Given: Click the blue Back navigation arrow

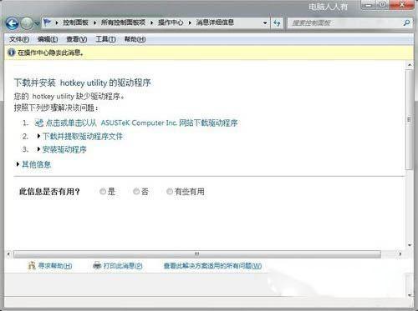Looking at the screenshot, I should pos(13,23).
